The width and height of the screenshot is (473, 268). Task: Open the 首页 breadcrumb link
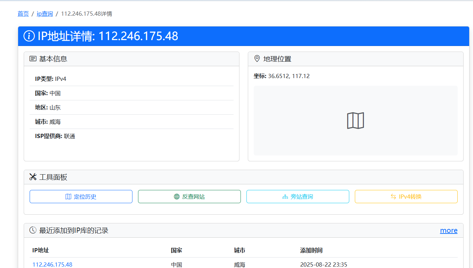point(23,14)
